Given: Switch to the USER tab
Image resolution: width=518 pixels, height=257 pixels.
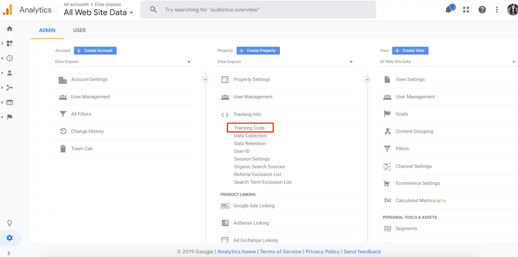Looking at the screenshot, I should 79,30.
